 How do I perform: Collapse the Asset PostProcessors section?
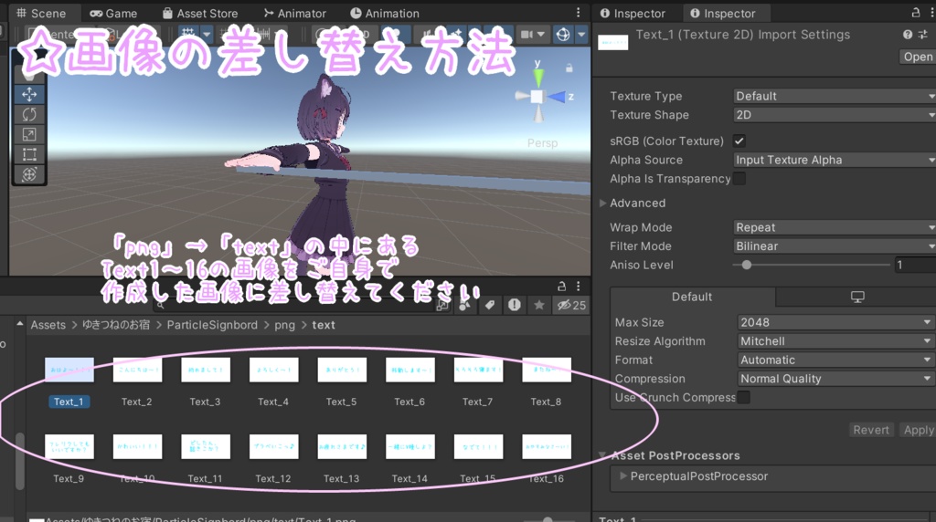tap(602, 455)
